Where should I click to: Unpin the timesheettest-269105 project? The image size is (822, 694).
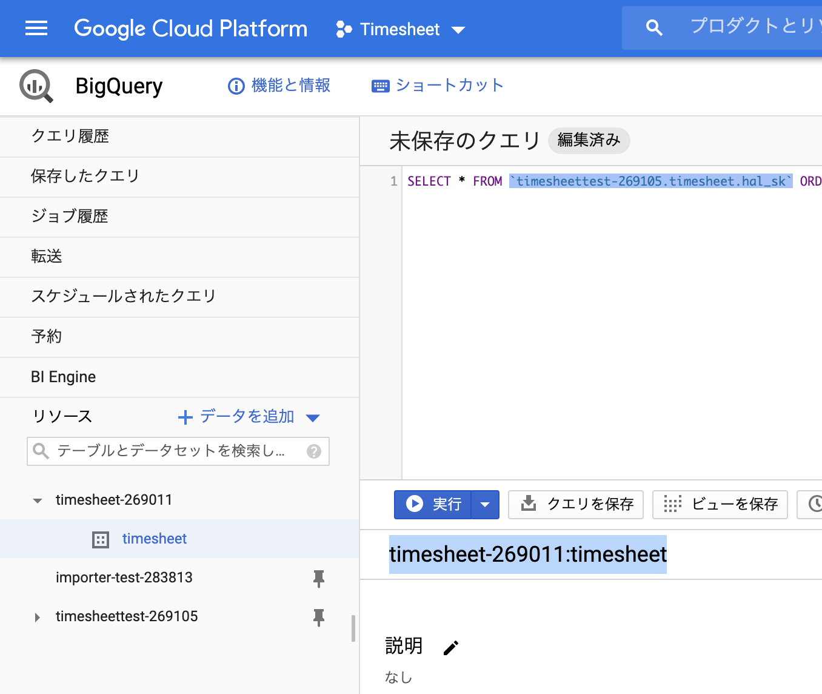click(319, 618)
